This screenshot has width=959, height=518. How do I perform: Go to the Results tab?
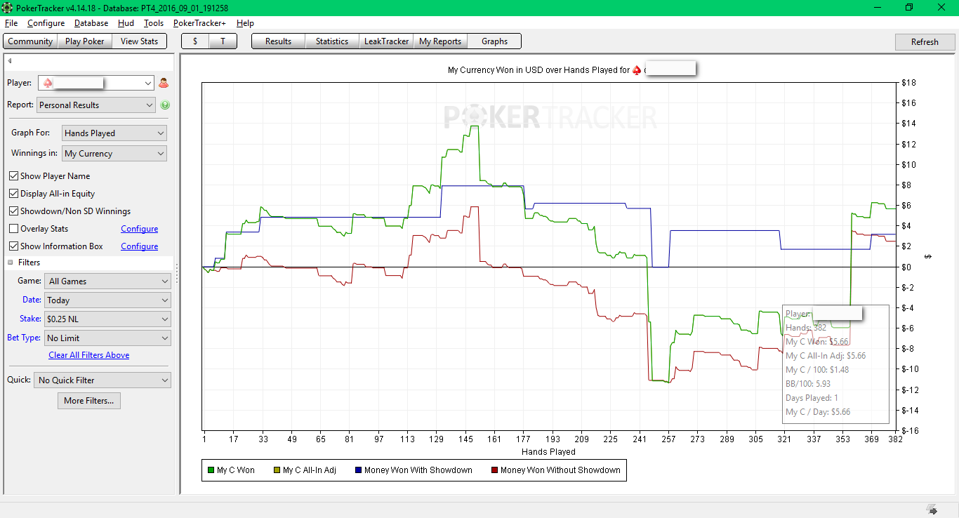pos(278,41)
